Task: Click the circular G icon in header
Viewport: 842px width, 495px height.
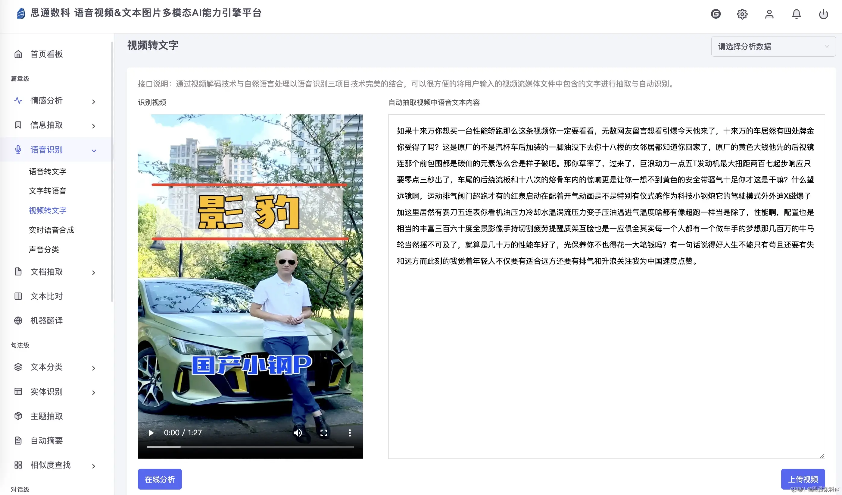Action: coord(715,14)
